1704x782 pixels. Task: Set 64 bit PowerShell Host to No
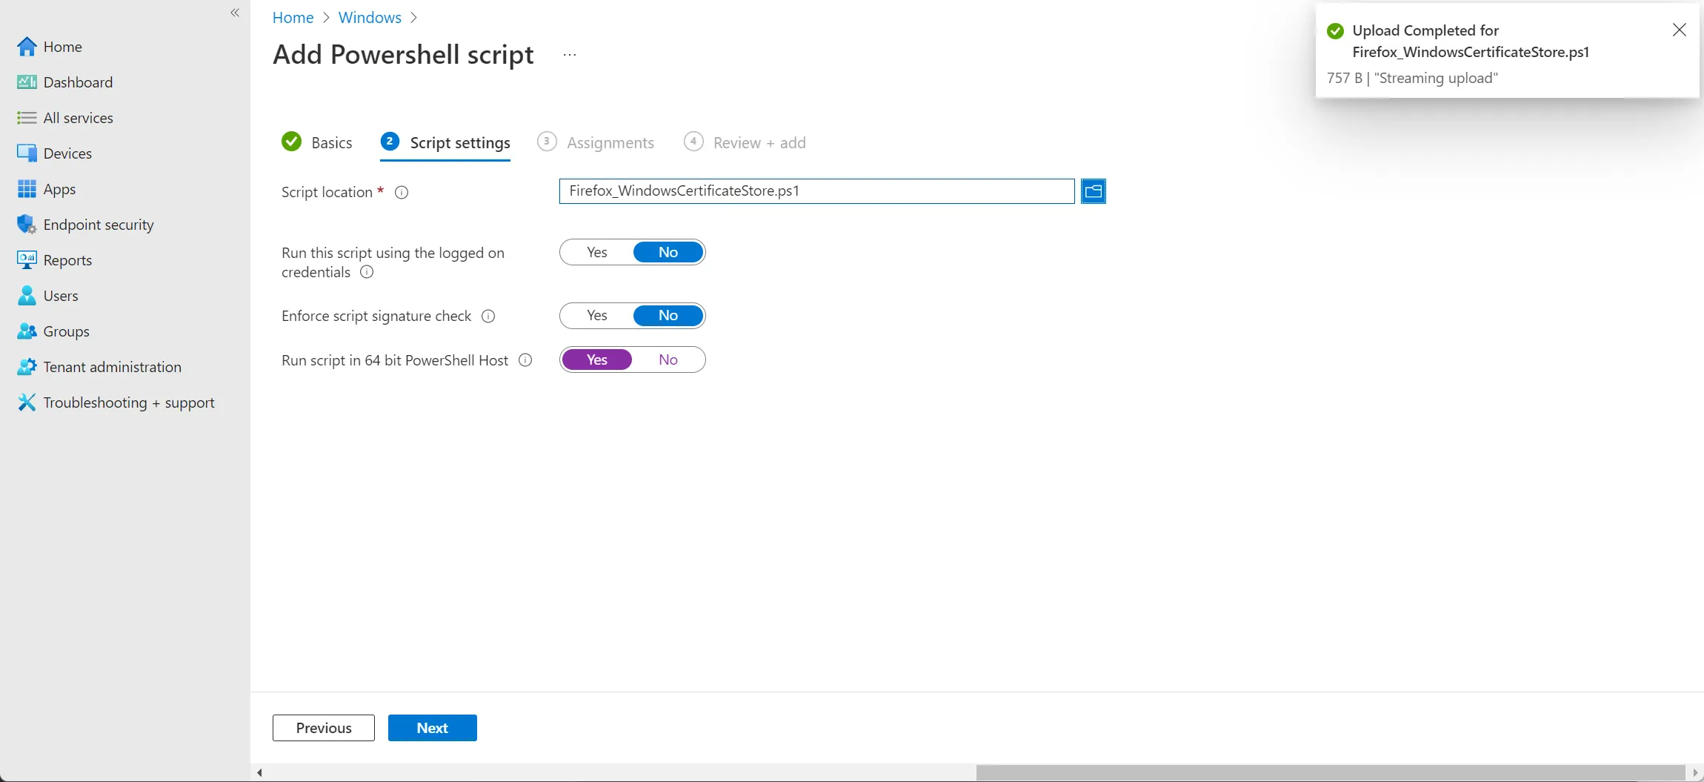pos(668,359)
